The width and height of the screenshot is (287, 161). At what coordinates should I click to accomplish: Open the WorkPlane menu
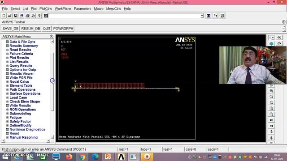pyautogui.click(x=63, y=8)
